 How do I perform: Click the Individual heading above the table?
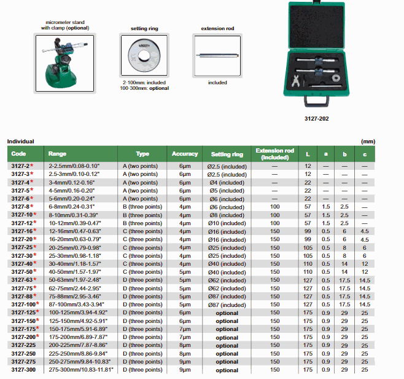20,142
